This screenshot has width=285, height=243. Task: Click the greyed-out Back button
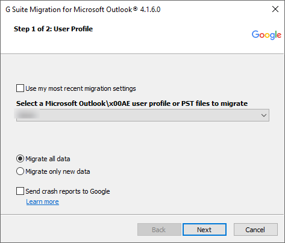pos(159,230)
